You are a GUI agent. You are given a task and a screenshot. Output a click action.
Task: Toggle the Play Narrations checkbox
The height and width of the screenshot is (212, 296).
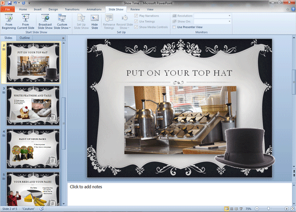tap(136, 16)
